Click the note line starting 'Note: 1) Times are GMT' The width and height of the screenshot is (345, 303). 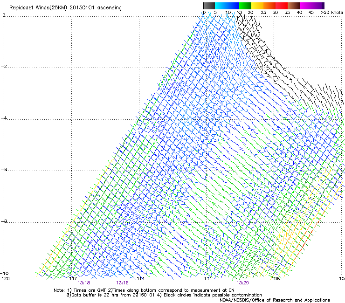tap(144, 290)
